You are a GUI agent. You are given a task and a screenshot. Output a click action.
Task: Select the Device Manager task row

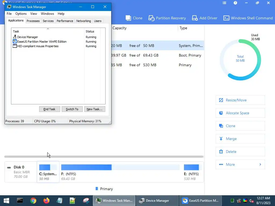[56, 37]
